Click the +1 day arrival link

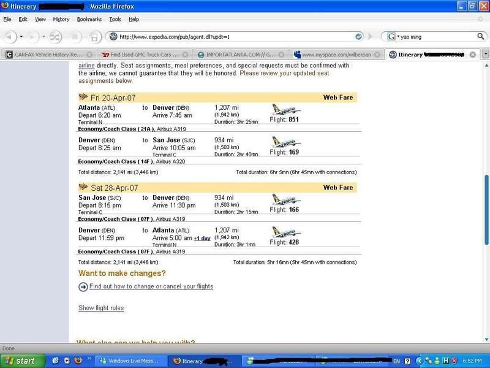[202, 238]
